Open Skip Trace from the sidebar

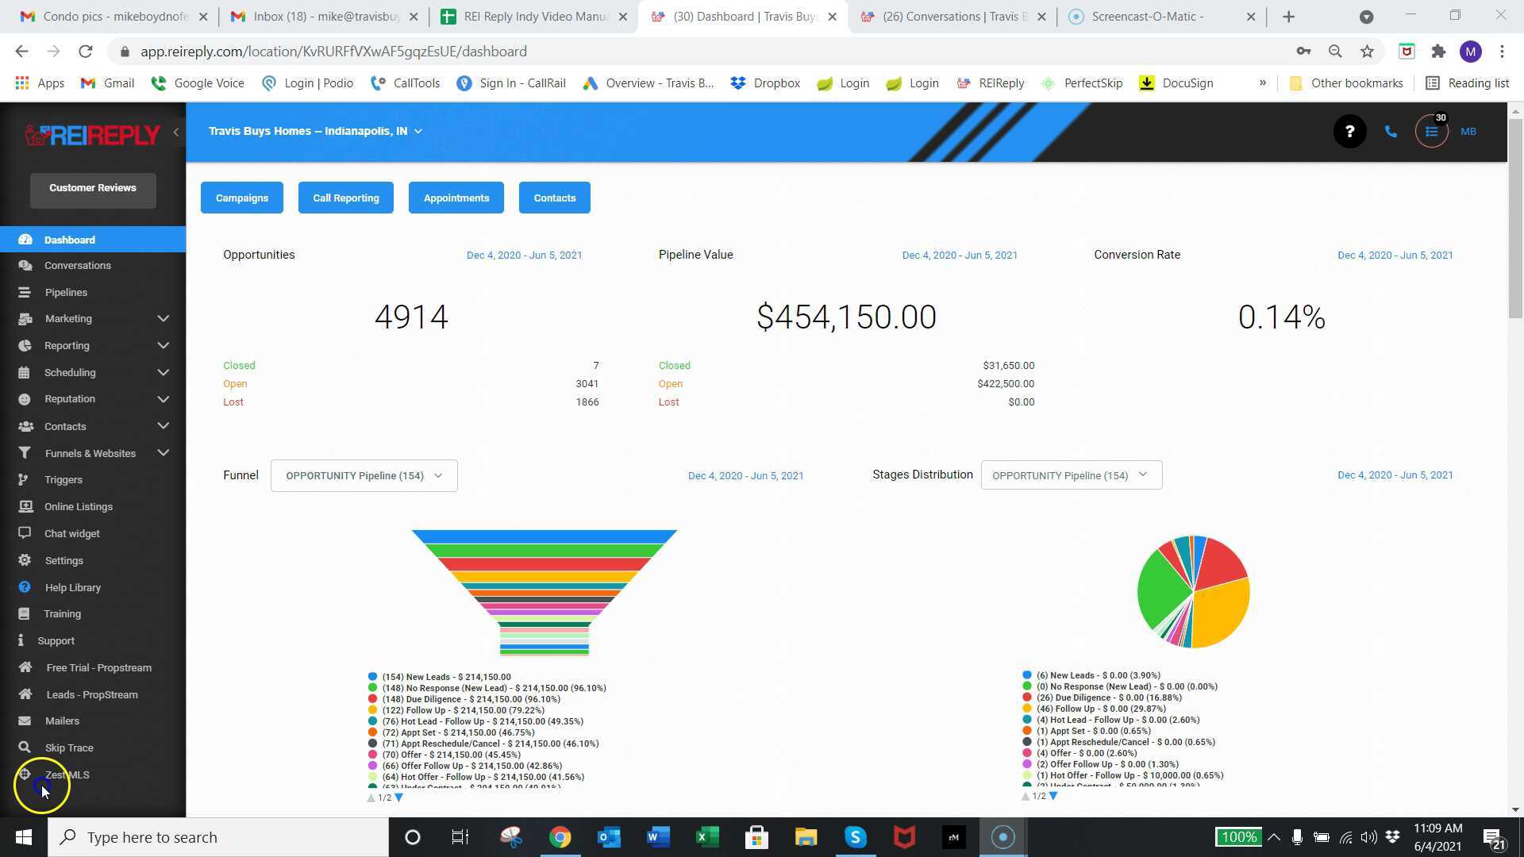pos(68,747)
